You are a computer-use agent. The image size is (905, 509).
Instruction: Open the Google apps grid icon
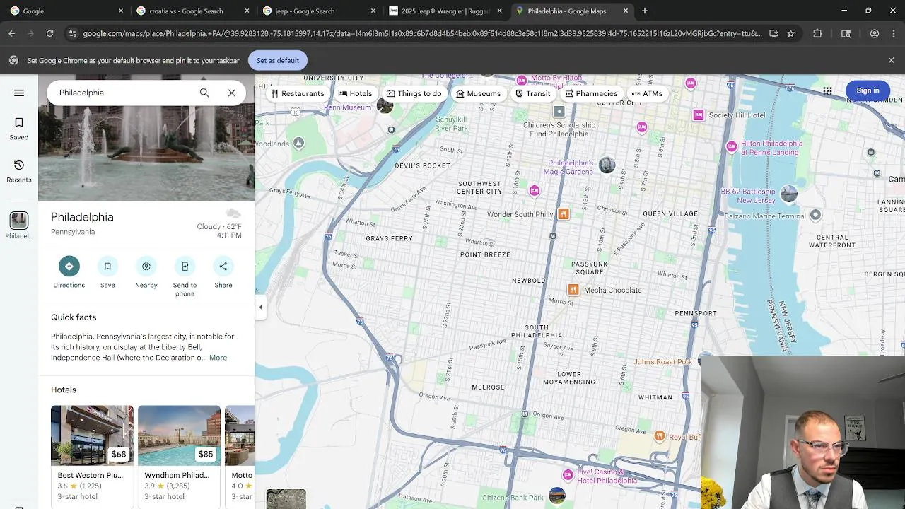pos(827,90)
